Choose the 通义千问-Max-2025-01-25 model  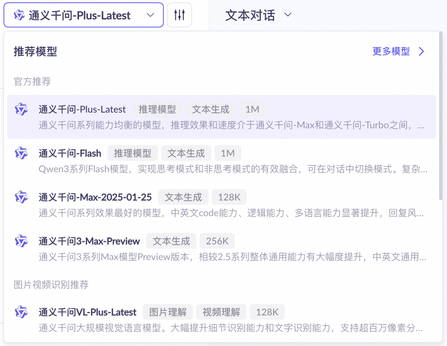[x=222, y=205]
